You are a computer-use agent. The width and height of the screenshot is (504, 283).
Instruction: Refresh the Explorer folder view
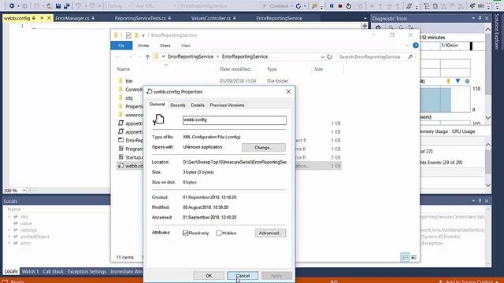[329, 57]
